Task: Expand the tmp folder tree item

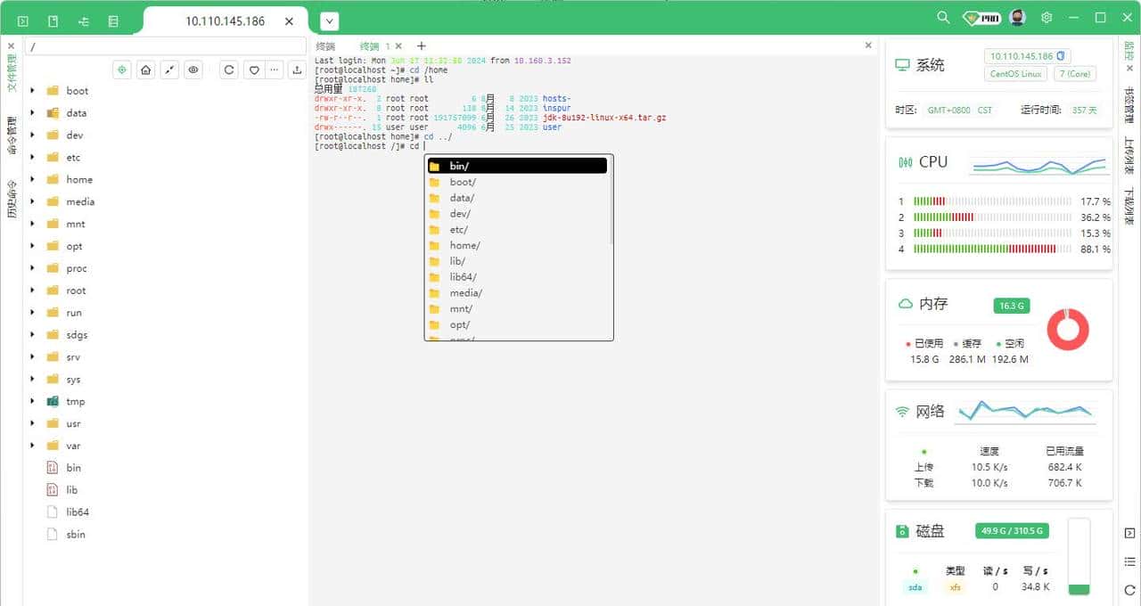Action: tap(33, 401)
